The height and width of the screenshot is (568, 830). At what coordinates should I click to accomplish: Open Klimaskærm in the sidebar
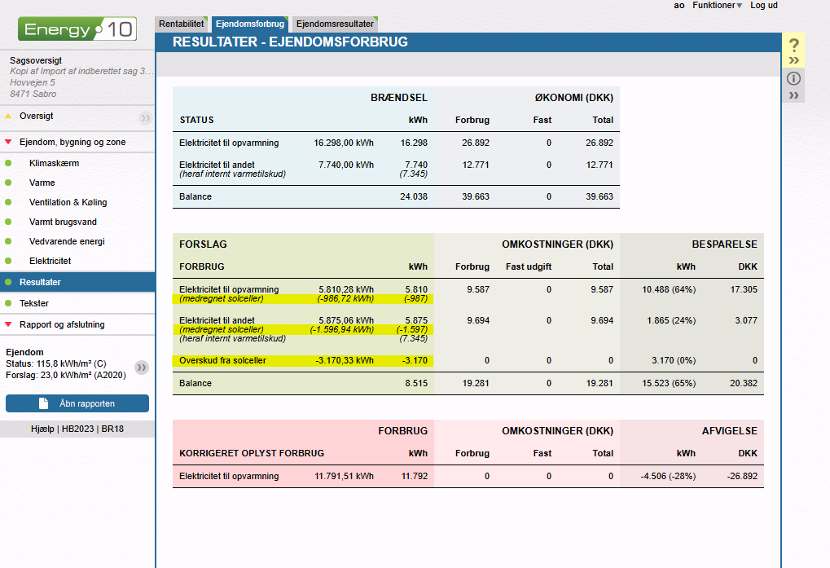(x=54, y=163)
